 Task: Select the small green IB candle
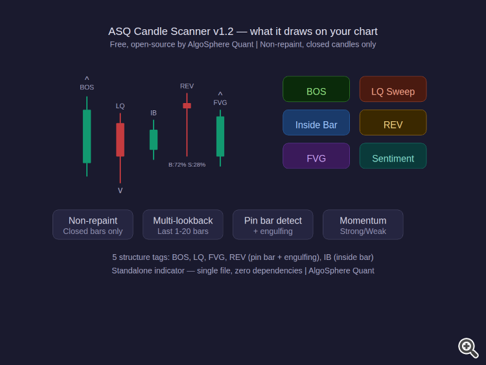tap(154, 139)
